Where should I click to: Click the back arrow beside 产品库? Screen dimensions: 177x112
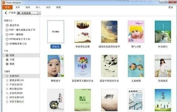(6, 13)
